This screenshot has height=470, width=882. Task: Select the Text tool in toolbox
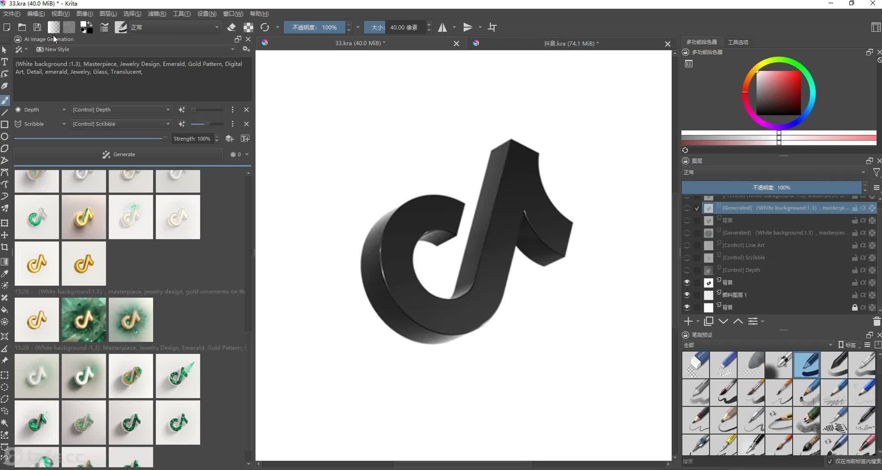pos(5,62)
